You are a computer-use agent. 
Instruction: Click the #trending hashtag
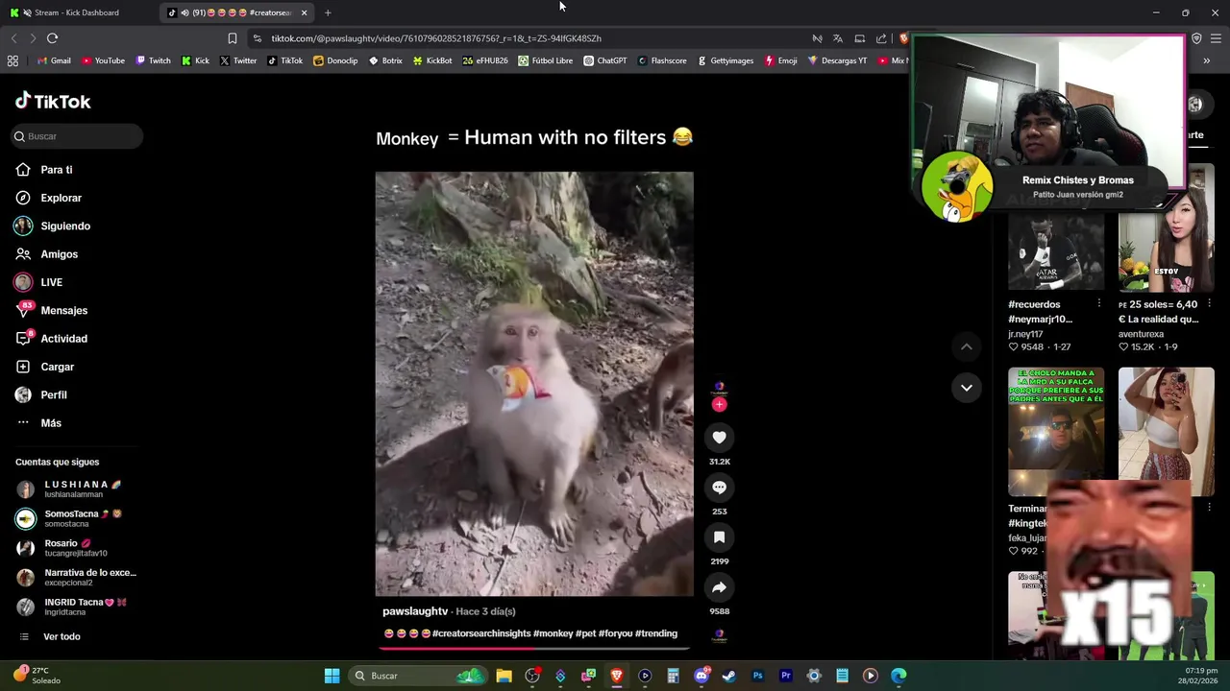click(656, 633)
